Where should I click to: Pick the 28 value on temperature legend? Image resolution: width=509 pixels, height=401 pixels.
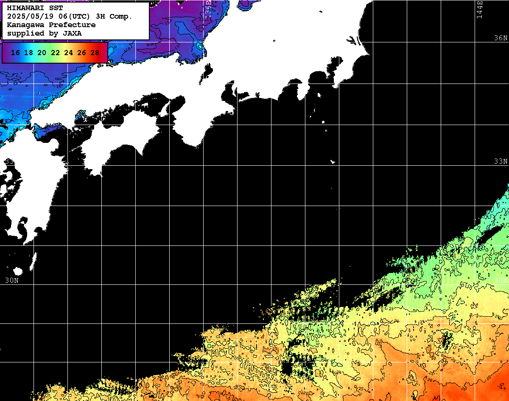point(95,53)
